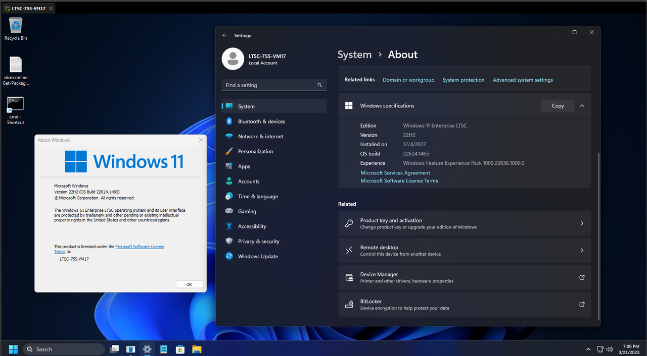The height and width of the screenshot is (356, 647).
Task: Open Windows Update settings
Action: coord(274,256)
